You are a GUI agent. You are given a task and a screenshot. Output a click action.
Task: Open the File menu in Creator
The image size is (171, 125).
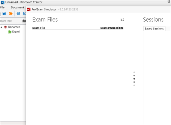[x=2, y=7]
